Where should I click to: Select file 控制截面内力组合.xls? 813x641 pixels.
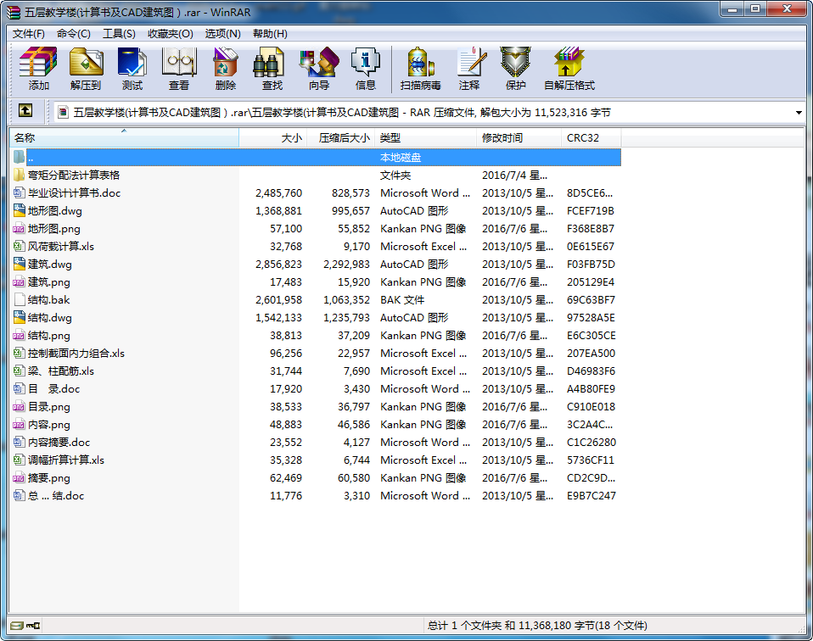(x=76, y=353)
